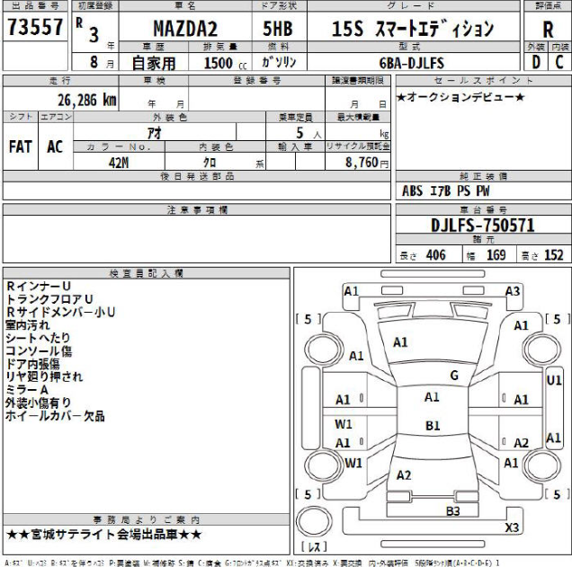The image size is (572, 567).
Task: Click the color number 42M
Action: pyautogui.click(x=118, y=163)
